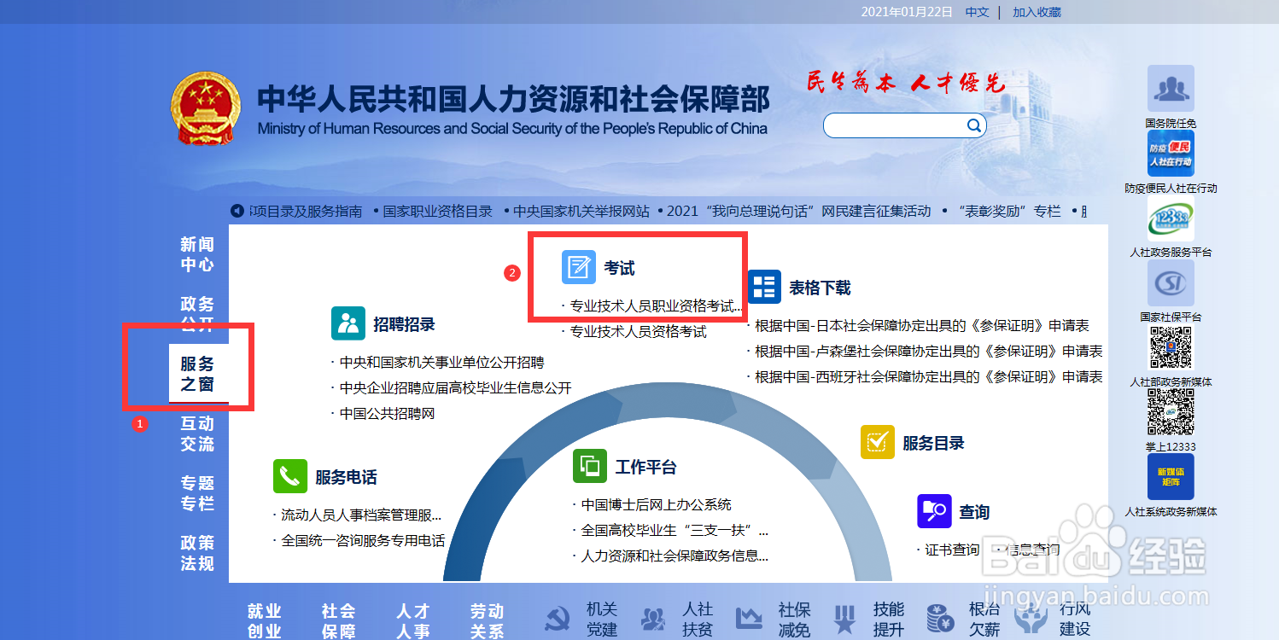1279x640 pixels.
Task: Open the 政策法规 sidebar tab
Action: [x=197, y=553]
